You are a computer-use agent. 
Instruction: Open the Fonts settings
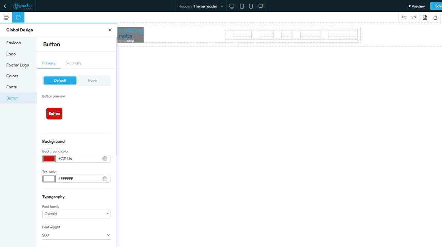tap(18, 87)
